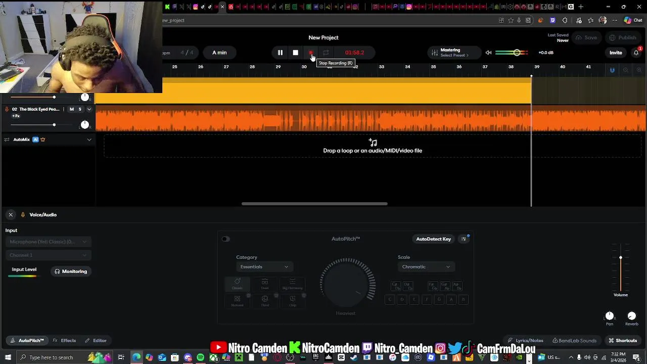Click AutoDetect Key button
The width and height of the screenshot is (647, 364).
click(x=434, y=239)
